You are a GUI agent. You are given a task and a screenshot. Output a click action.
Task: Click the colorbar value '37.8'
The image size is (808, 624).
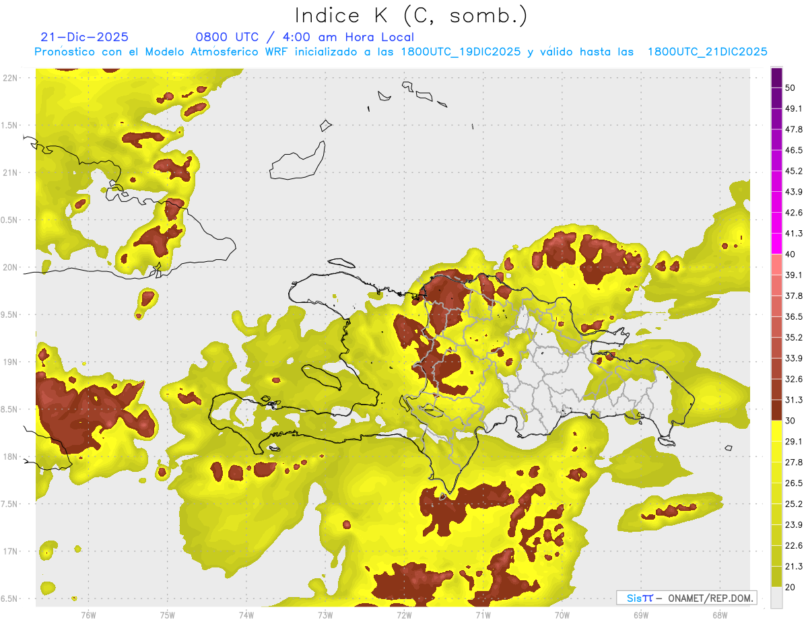click(x=793, y=296)
